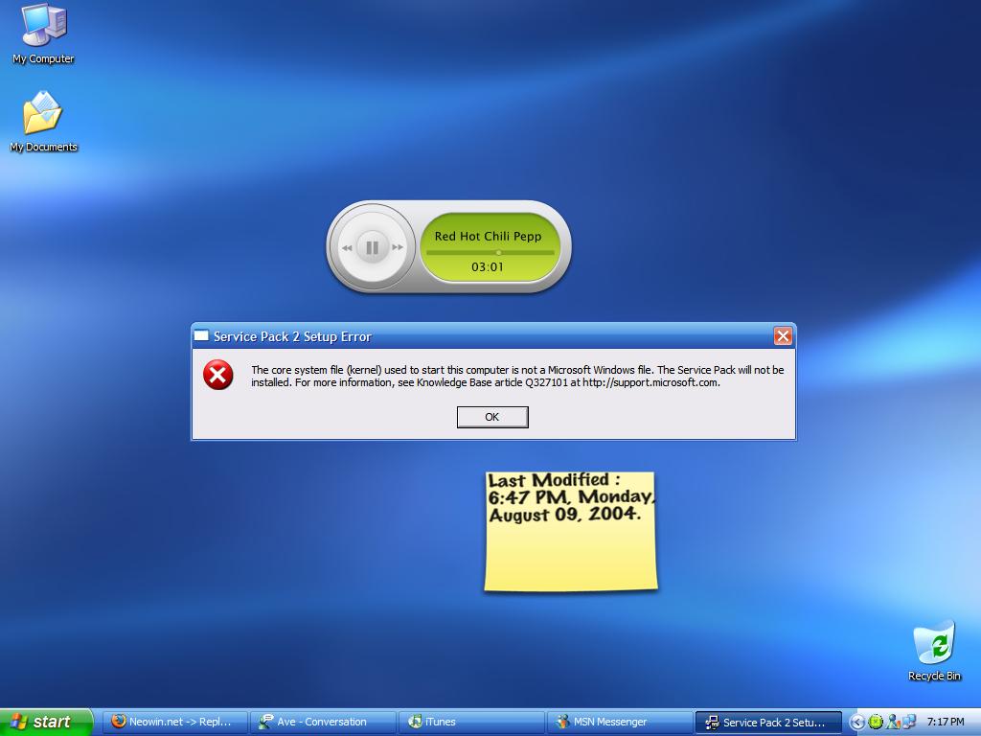Skip to the next track on the player widget
This screenshot has height=736, width=981.
(398, 246)
